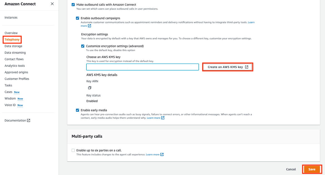Open the AWS KMS key selection dropdown
This screenshot has height=175, width=325.
pyautogui.click(x=142, y=67)
